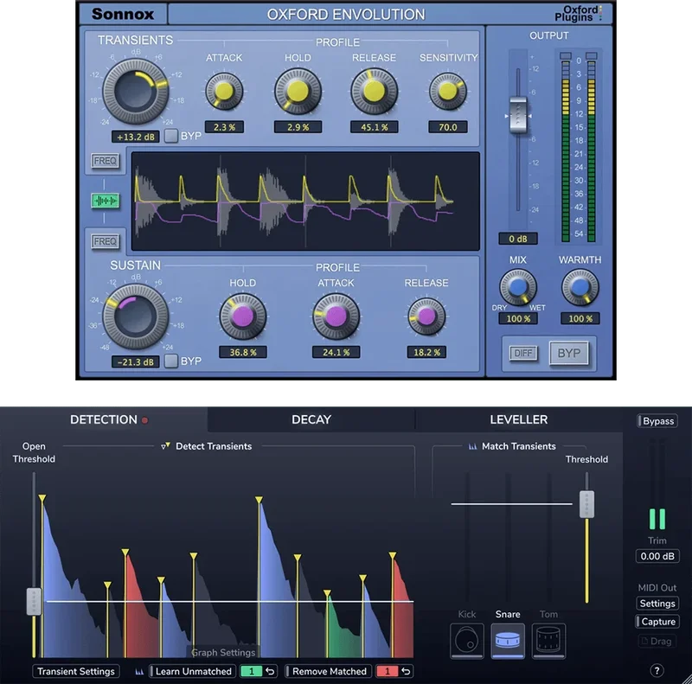This screenshot has width=692, height=684.
Task: Click the Output fader handle
Action: pyautogui.click(x=517, y=116)
